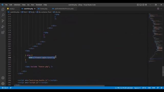Open the Help menu
The width and height of the screenshot is (164, 92).
pyautogui.click(x=45, y=5)
